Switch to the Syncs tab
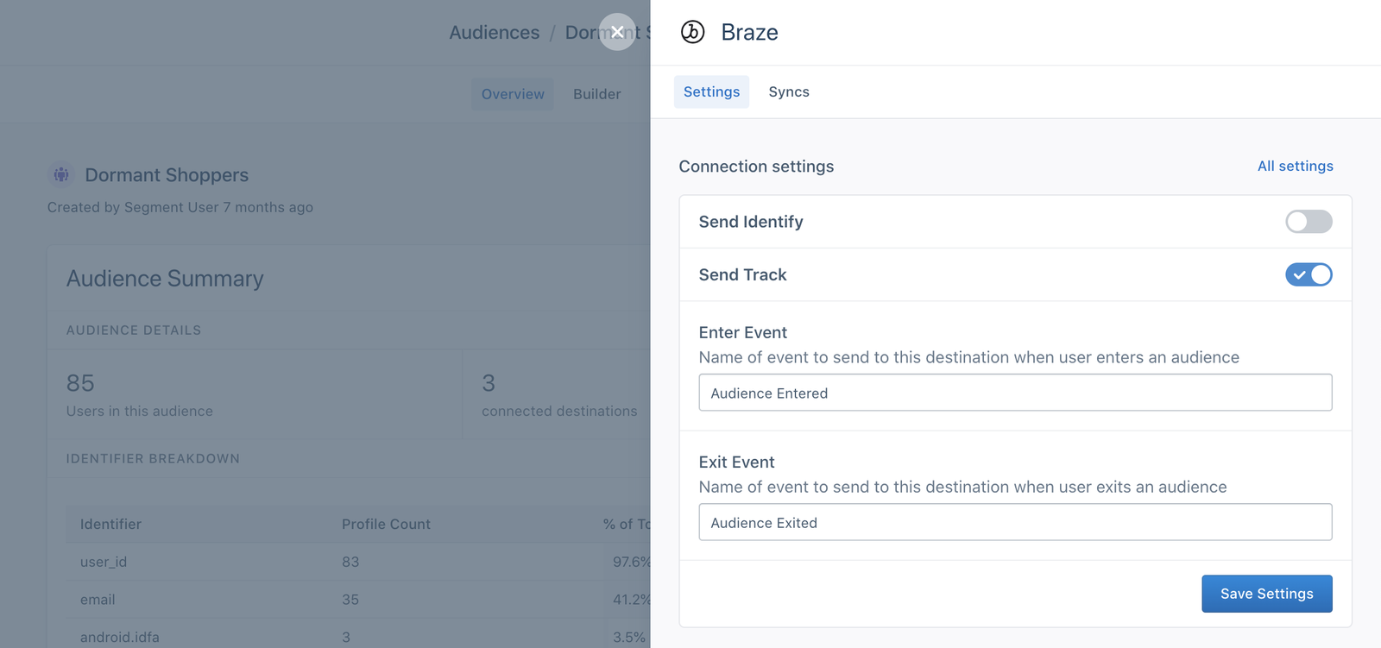Viewport: 1381px width, 648px height. tap(788, 91)
